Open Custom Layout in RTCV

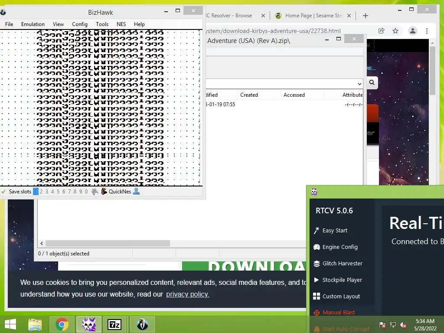pos(341,296)
